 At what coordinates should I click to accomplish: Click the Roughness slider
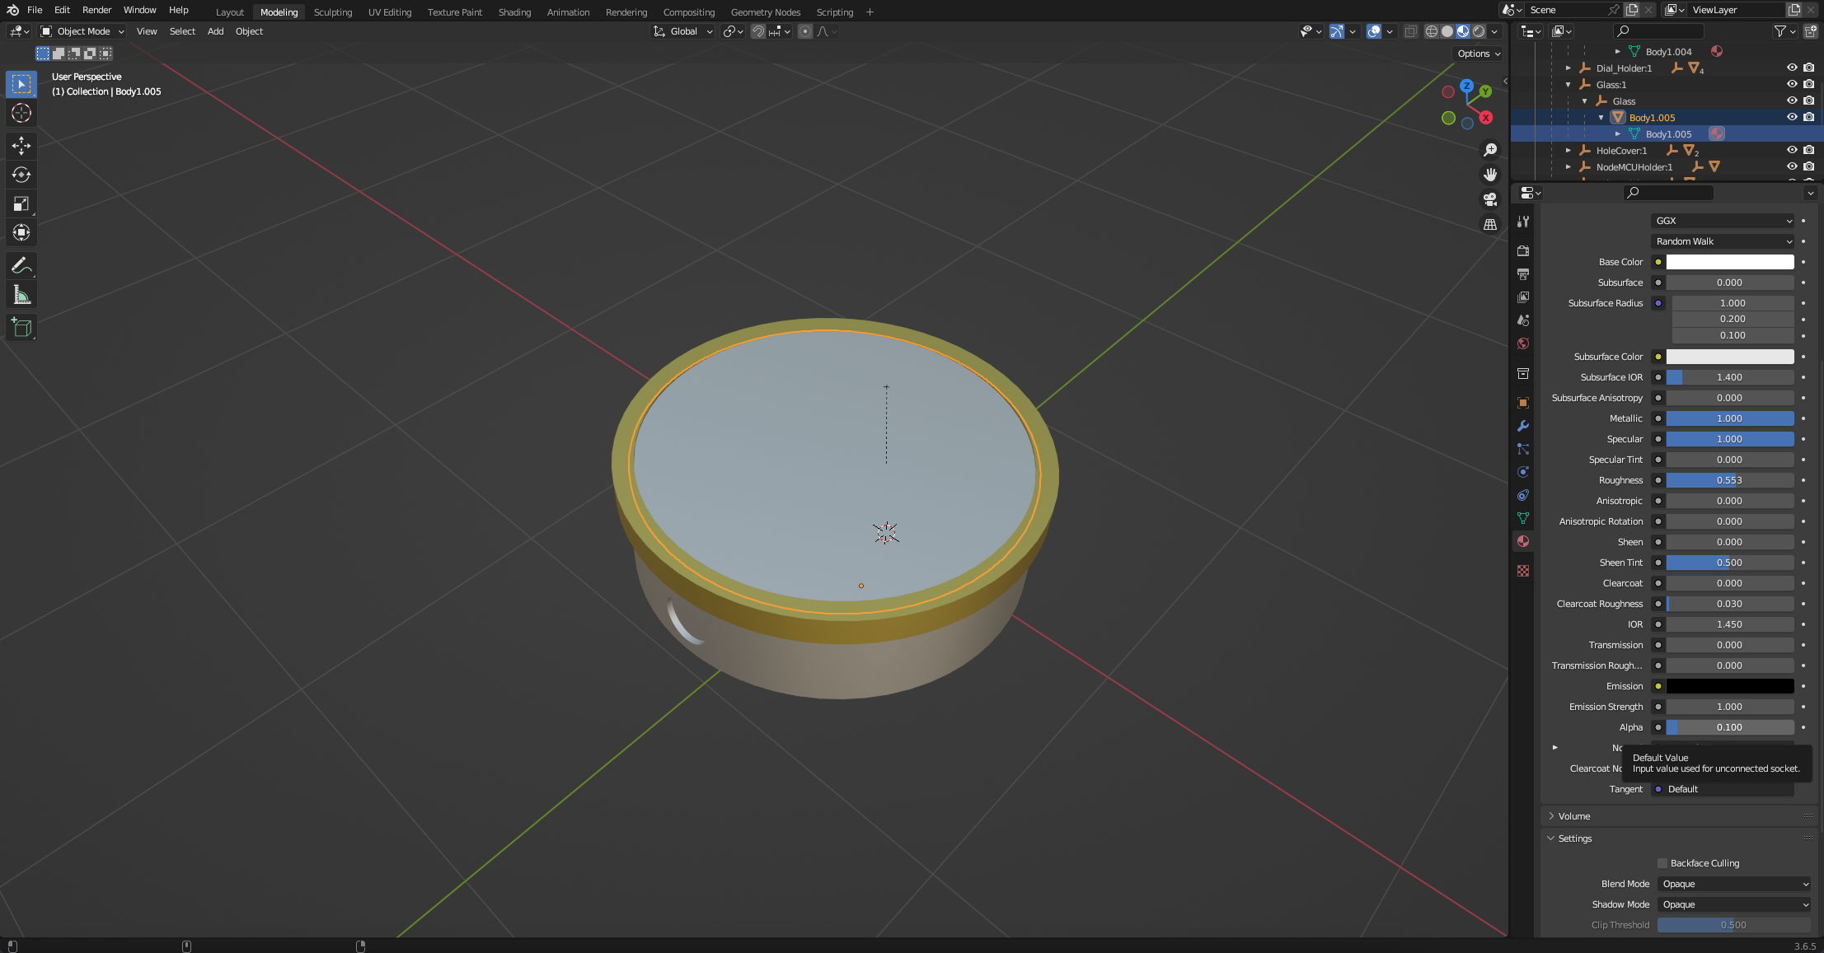[x=1730, y=480]
